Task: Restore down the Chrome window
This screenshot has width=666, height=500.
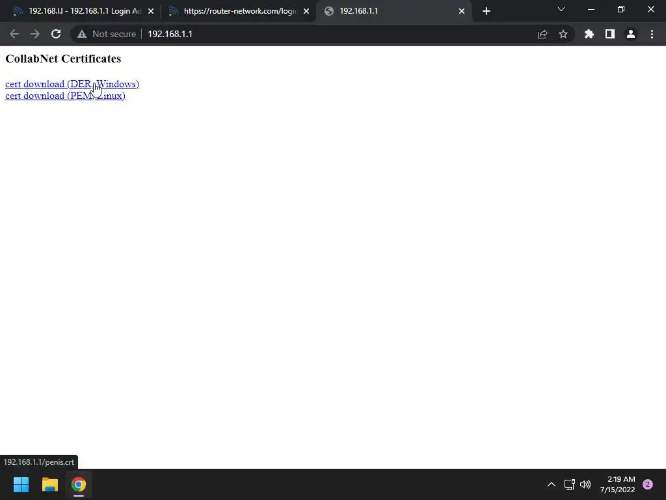Action: click(x=621, y=9)
